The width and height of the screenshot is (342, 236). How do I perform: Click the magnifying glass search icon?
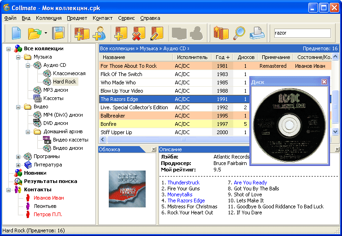pos(239,33)
